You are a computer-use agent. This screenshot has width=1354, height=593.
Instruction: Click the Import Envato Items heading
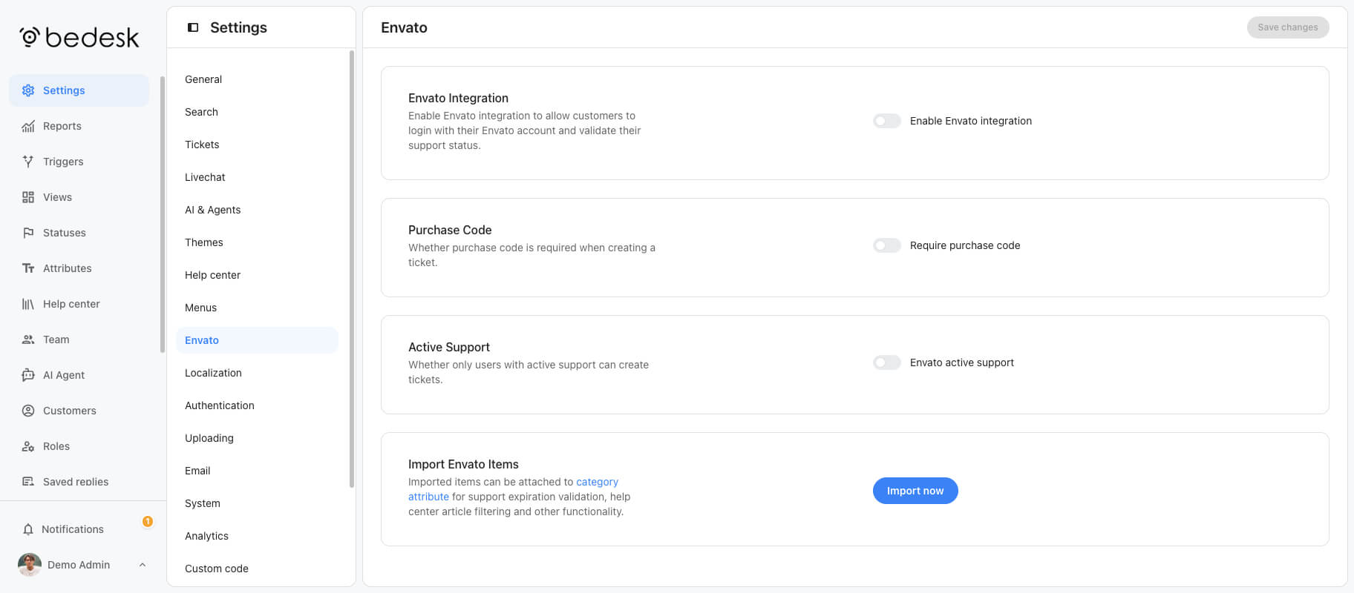(463, 464)
